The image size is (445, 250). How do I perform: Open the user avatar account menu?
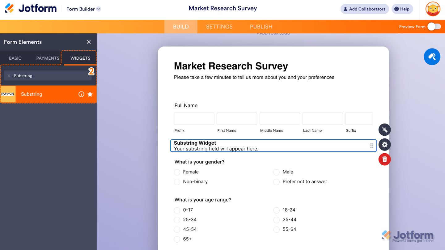coord(433,9)
